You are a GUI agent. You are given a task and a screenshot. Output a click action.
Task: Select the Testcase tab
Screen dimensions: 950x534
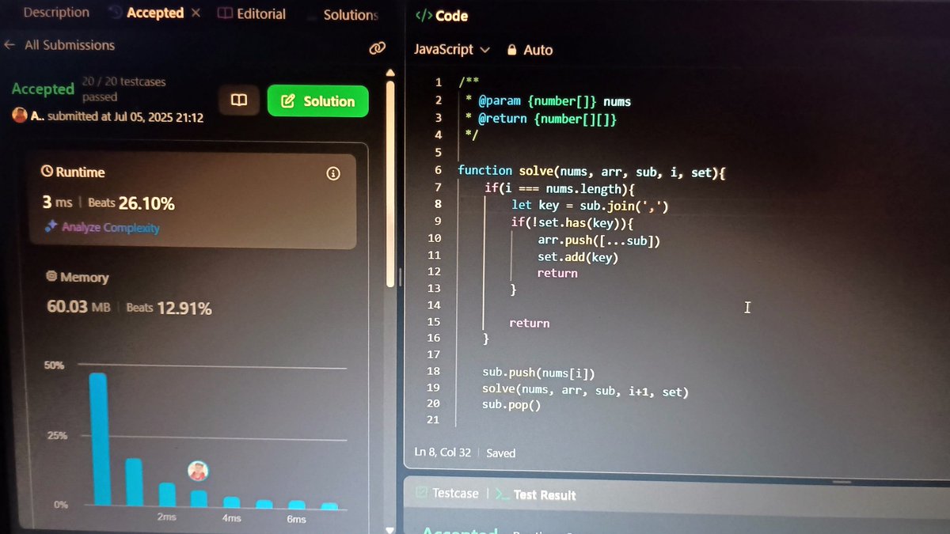point(447,493)
